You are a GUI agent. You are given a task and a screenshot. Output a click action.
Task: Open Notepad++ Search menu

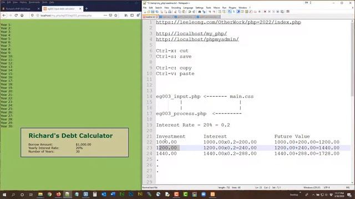(x=159, y=8)
